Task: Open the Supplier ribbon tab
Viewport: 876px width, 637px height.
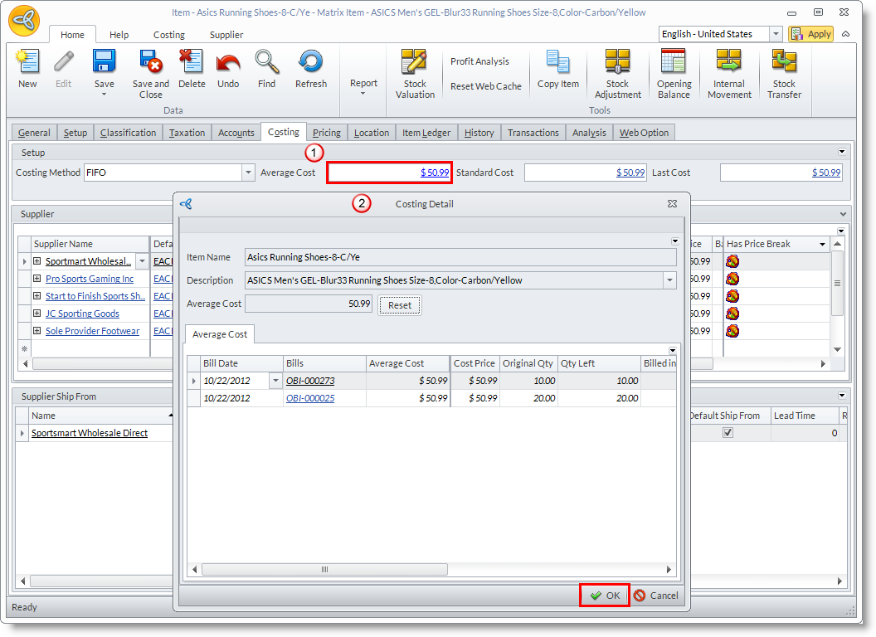Action: tap(226, 35)
